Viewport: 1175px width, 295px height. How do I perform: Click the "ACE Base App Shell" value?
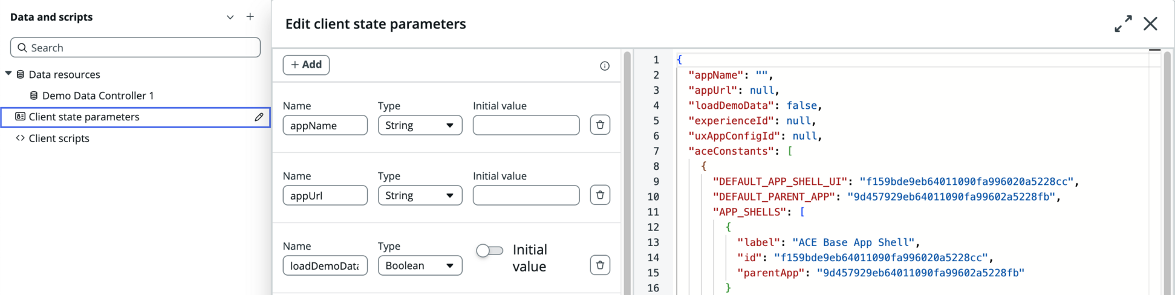pos(853,242)
